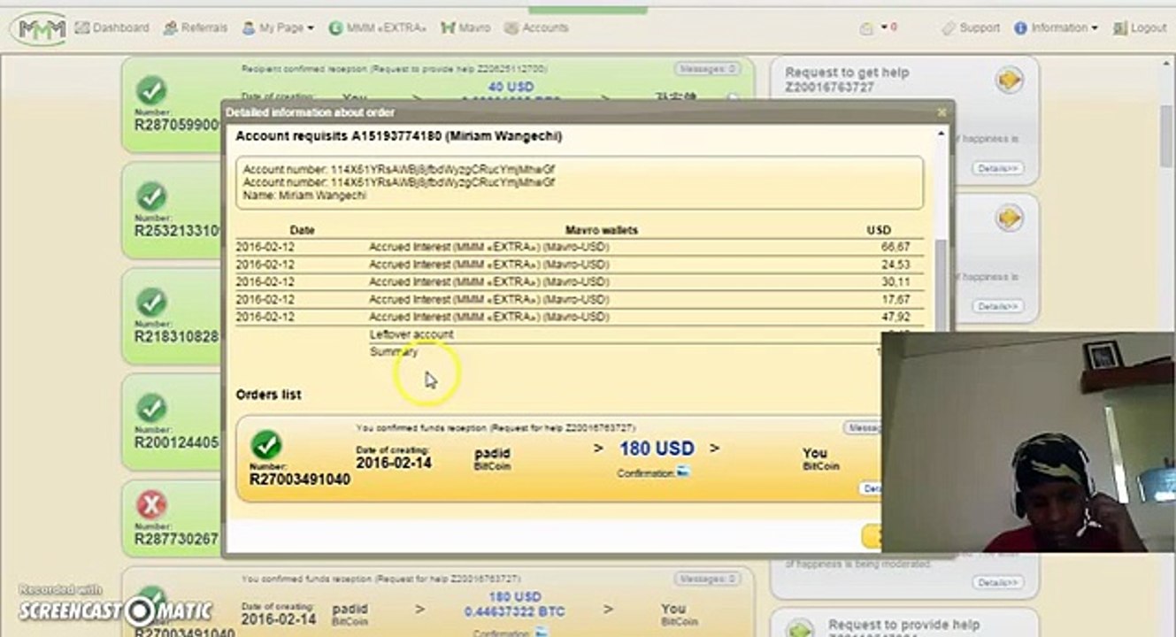
Task: Click green check icon of order R253213310
Action: [151, 196]
